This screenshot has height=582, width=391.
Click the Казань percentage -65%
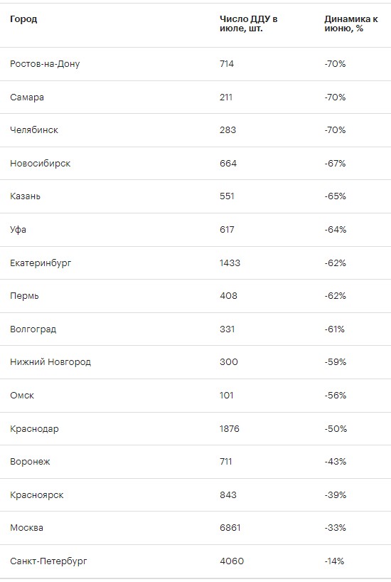(x=336, y=196)
